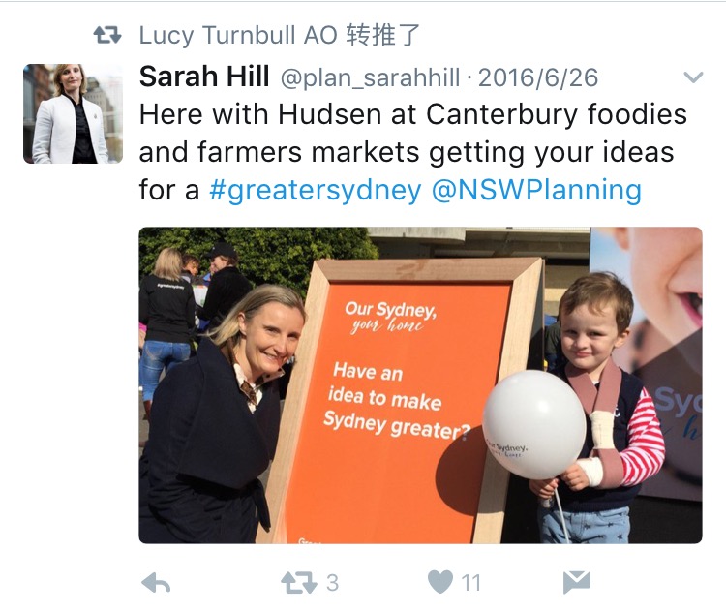View the attached tweet photo
Image resolution: width=726 pixels, height=613 pixels.
[x=420, y=385]
